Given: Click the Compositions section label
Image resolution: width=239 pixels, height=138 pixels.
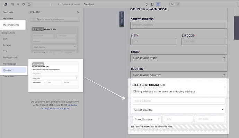Looking at the screenshot, I should (x=8, y=33).
